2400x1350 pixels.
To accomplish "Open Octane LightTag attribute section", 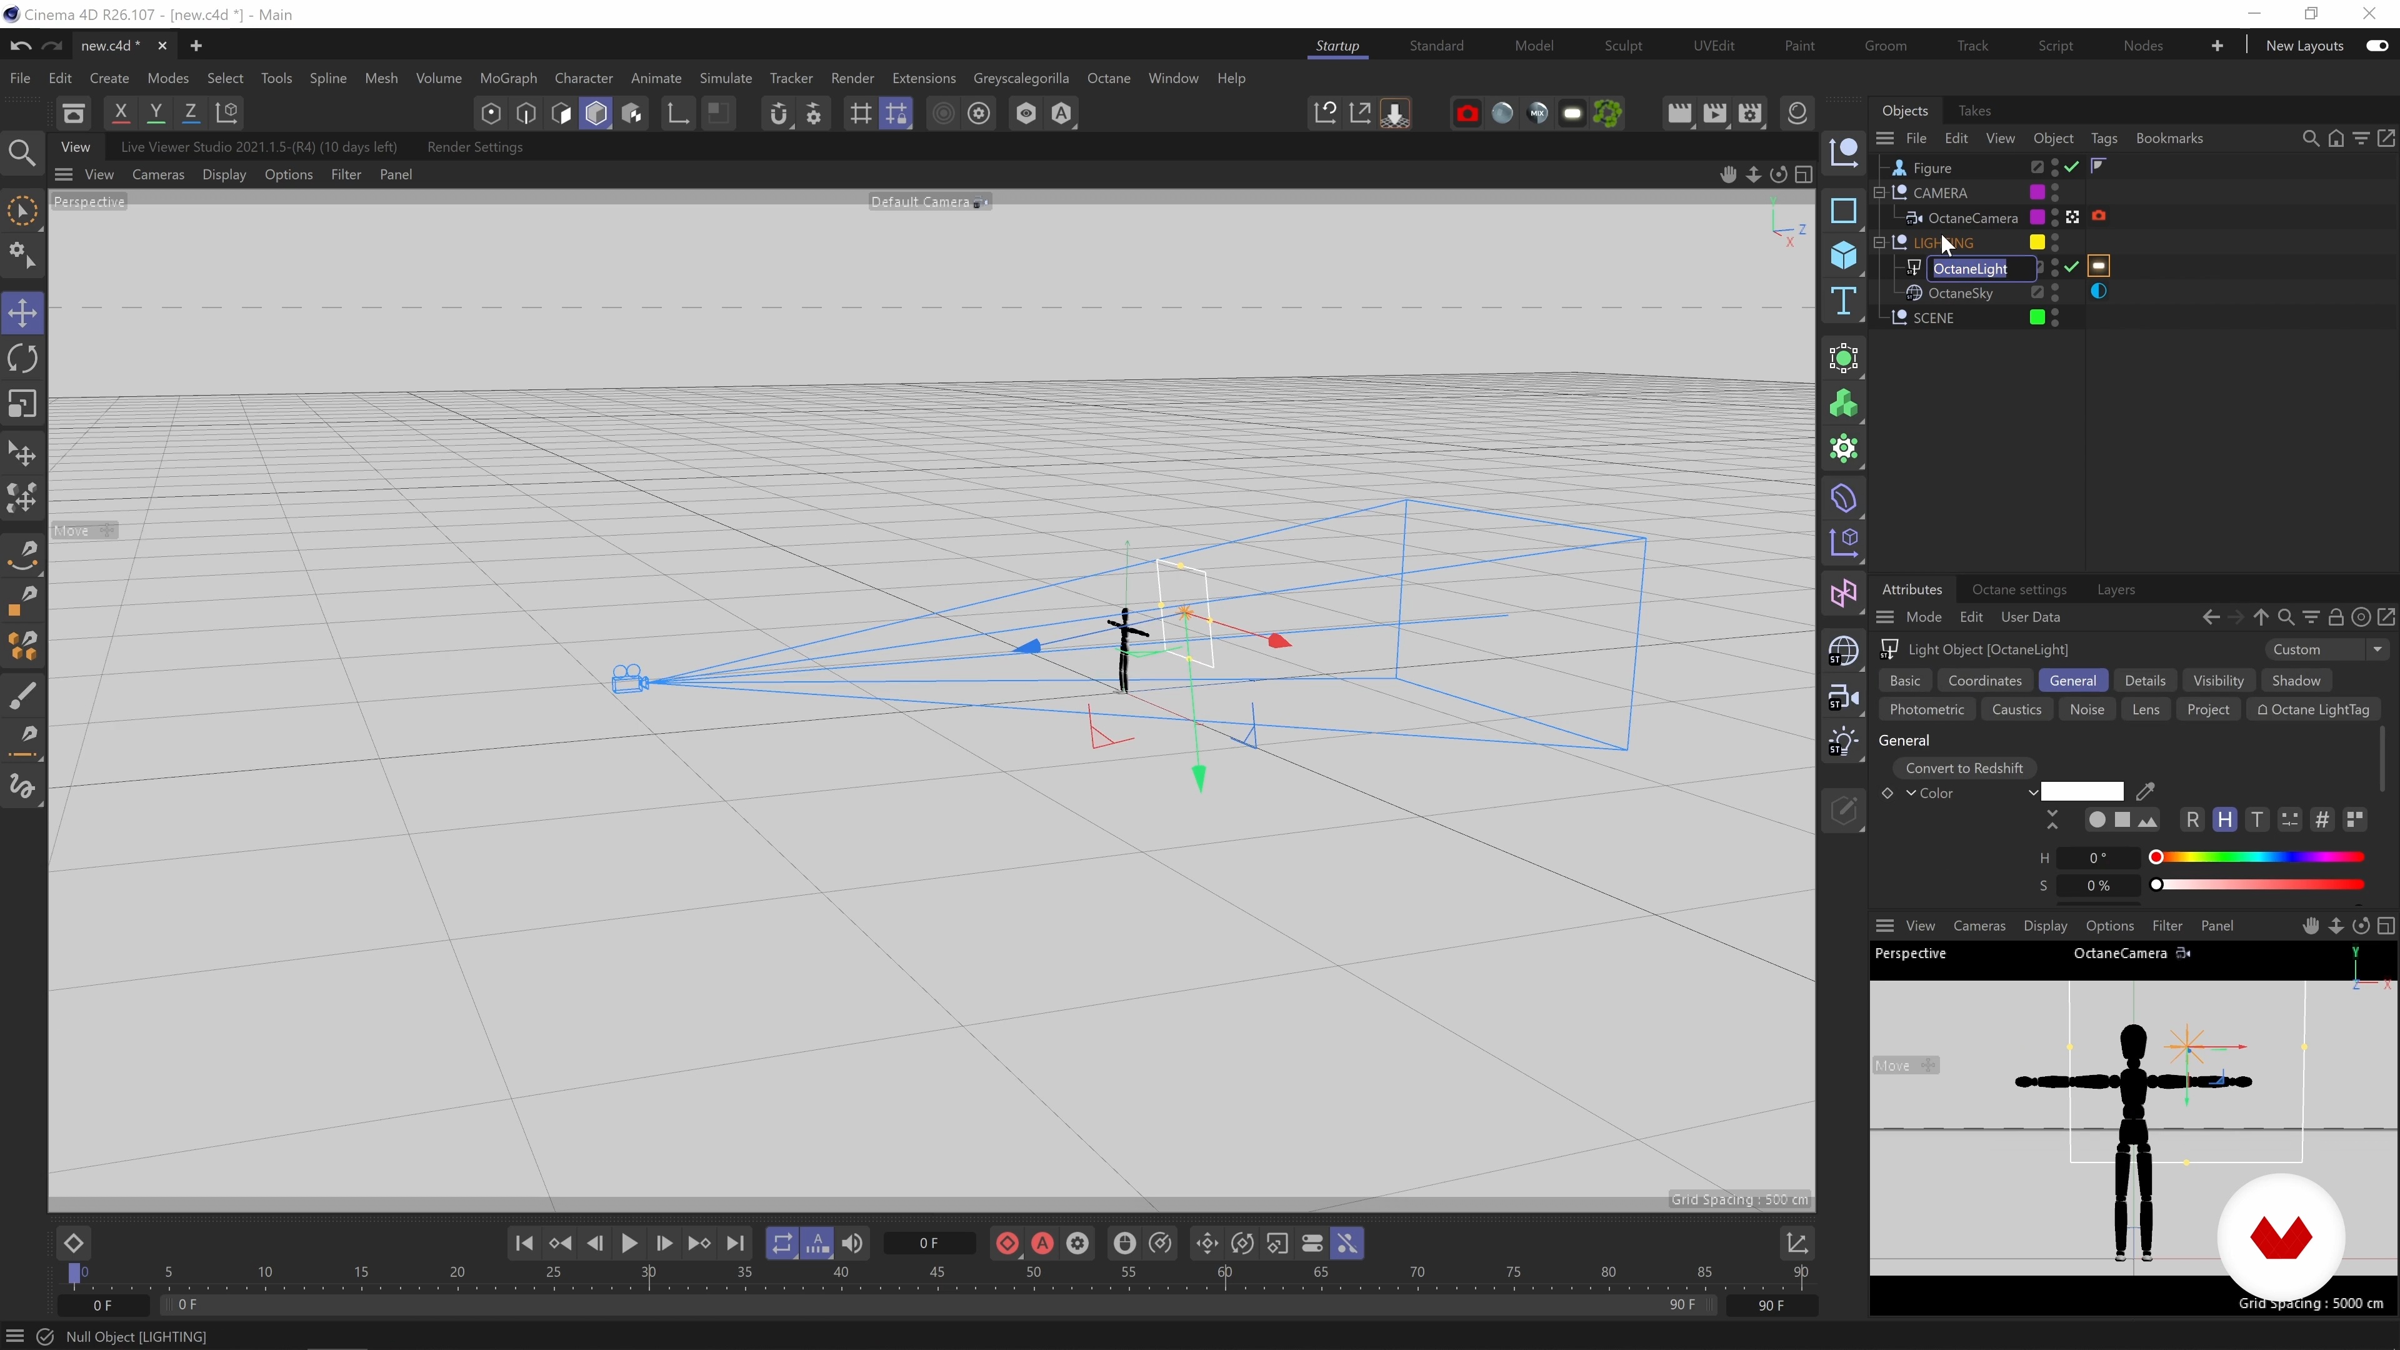I will pos(2312,710).
